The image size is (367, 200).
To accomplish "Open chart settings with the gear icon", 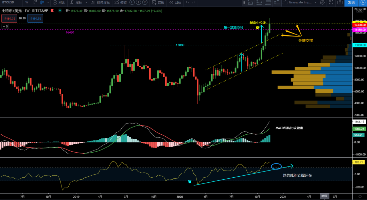I will [x=322, y=3].
